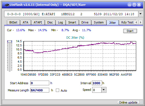
Task: Enable the Auto measure length checkbox
Action: [x=58, y=90]
